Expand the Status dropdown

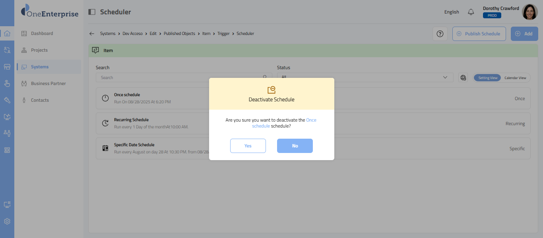coord(365,77)
